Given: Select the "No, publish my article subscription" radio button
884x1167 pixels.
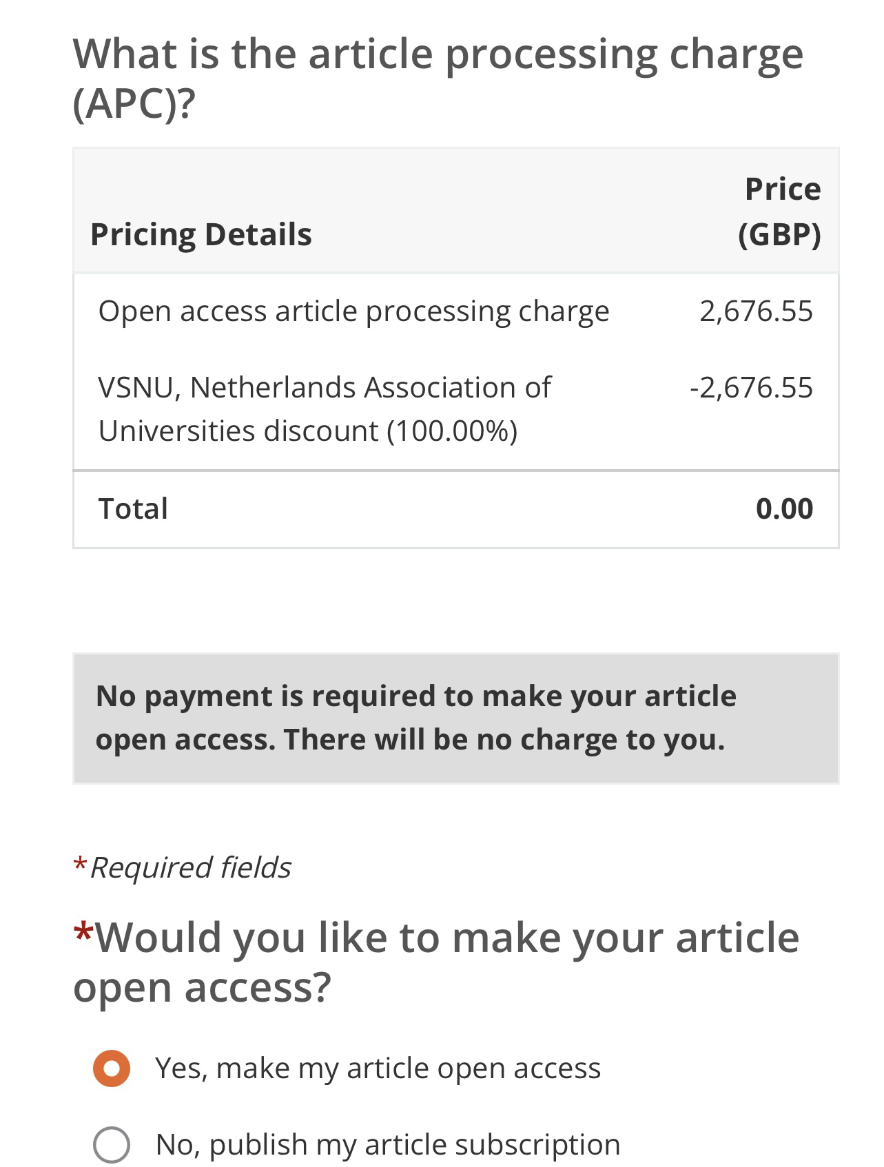Looking at the screenshot, I should tap(112, 1145).
